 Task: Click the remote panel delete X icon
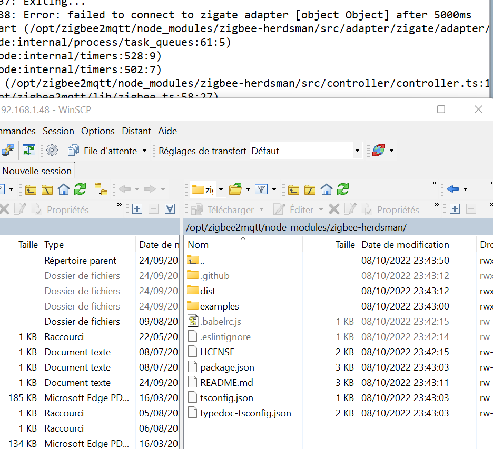point(334,209)
